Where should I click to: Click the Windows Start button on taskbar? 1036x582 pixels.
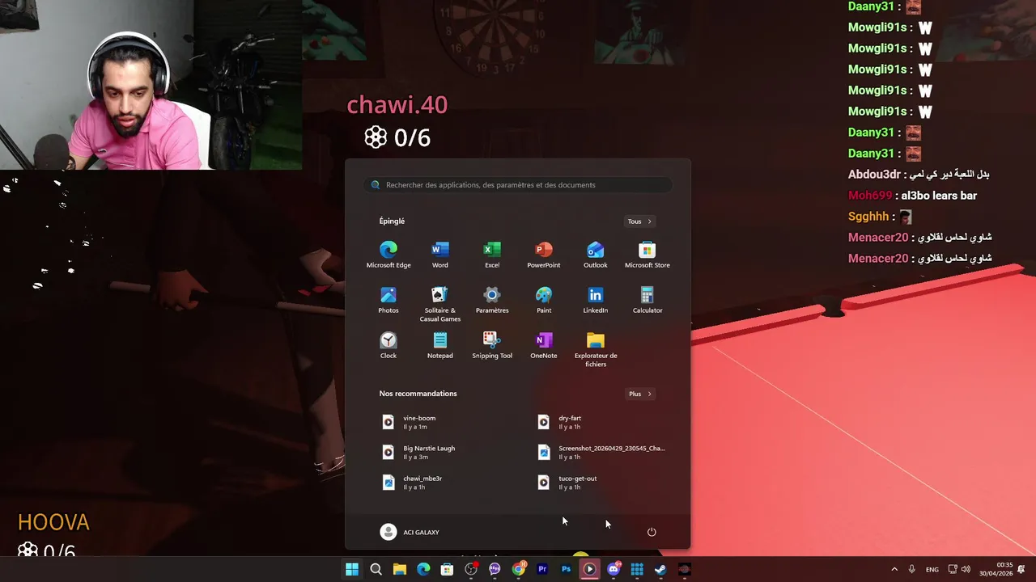pos(352,569)
